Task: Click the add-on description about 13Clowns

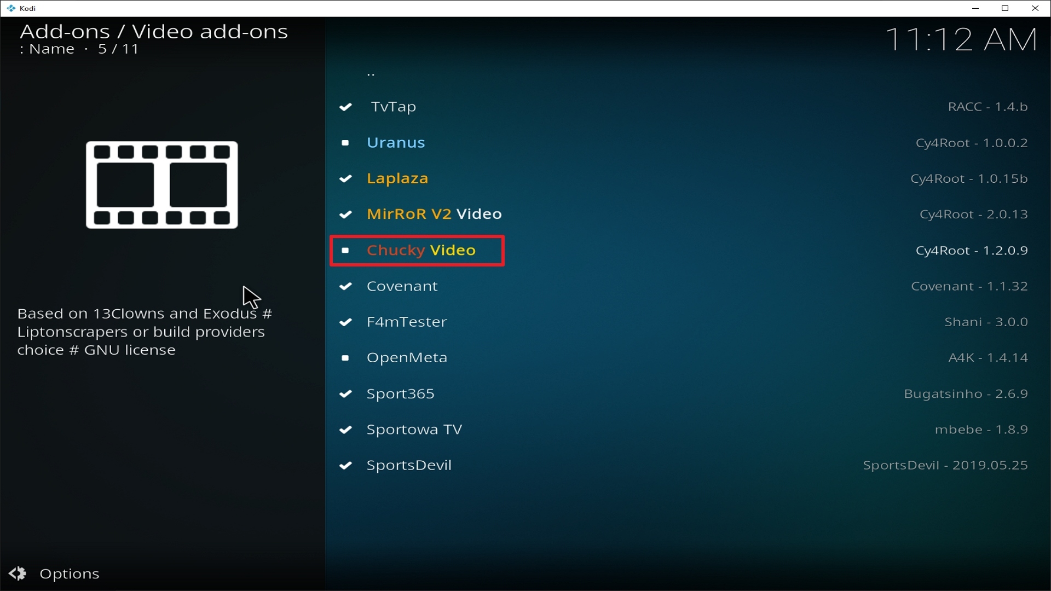Action: click(x=145, y=332)
